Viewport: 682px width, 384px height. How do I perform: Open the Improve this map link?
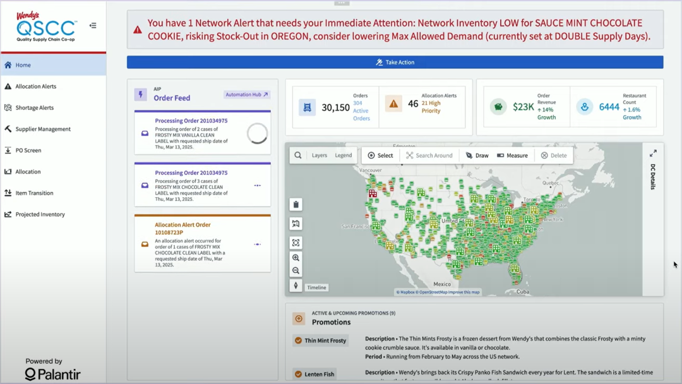(464, 292)
